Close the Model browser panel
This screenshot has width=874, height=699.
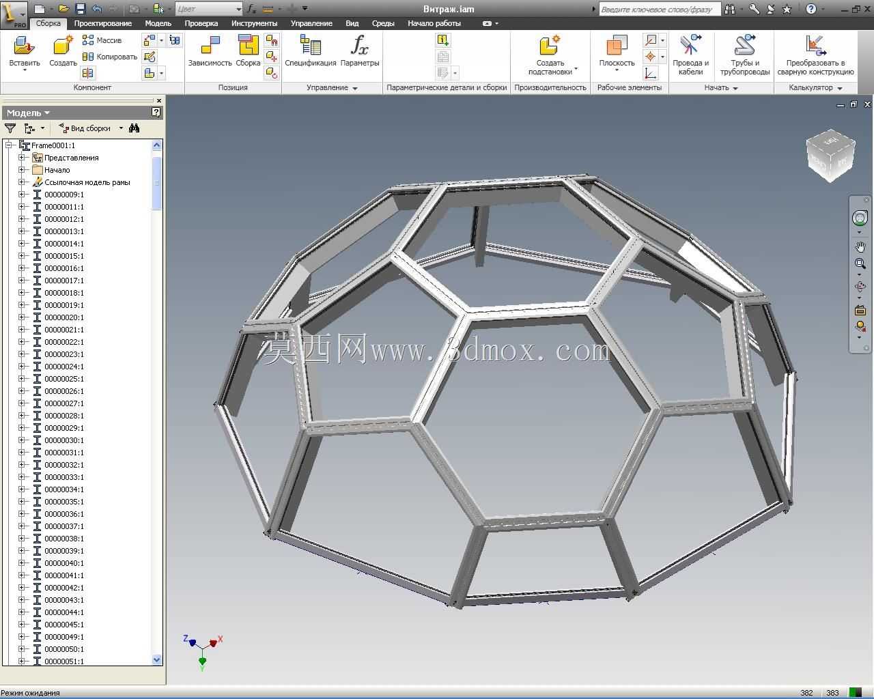[159, 100]
